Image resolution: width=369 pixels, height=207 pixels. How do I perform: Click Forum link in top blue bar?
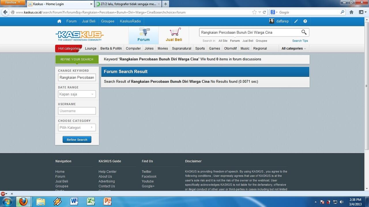pos(71,21)
